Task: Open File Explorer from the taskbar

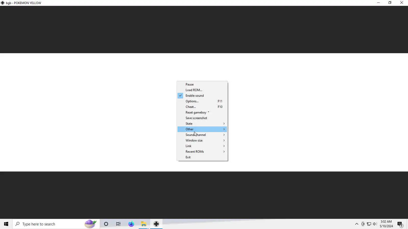Action: (x=144, y=224)
